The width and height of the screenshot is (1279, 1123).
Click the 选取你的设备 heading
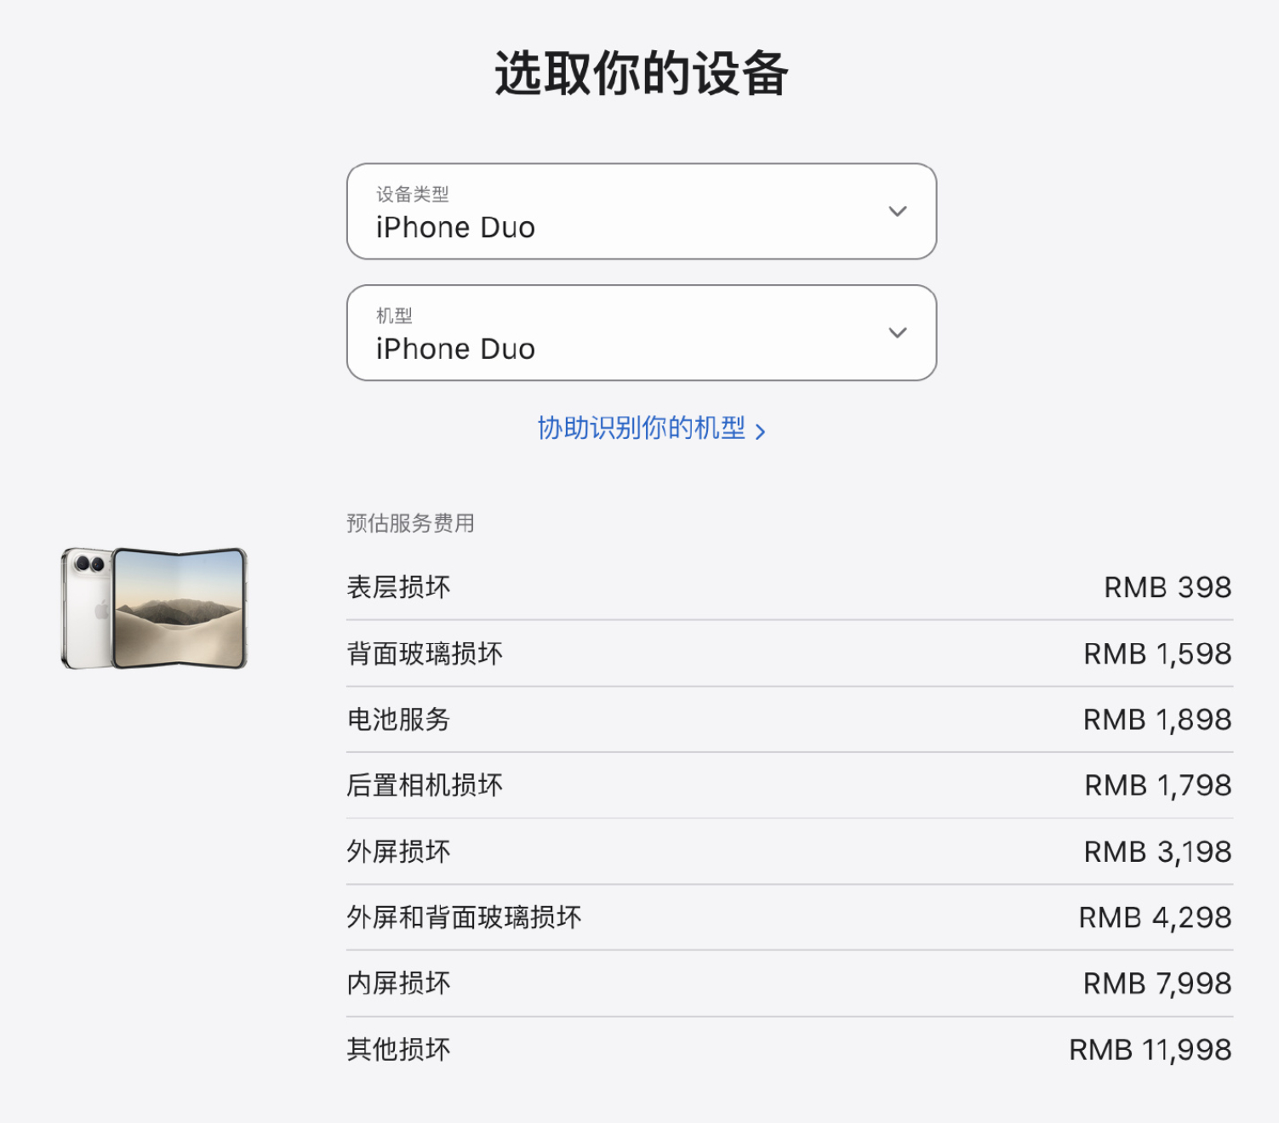(642, 73)
